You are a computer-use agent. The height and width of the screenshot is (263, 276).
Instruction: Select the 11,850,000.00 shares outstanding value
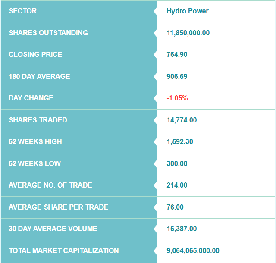pos(188,33)
